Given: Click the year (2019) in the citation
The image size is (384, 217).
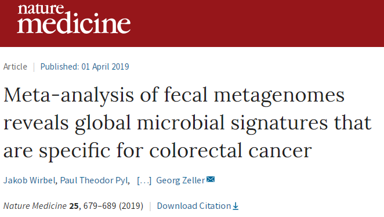Looking at the screenshot, I should tap(131, 206).
